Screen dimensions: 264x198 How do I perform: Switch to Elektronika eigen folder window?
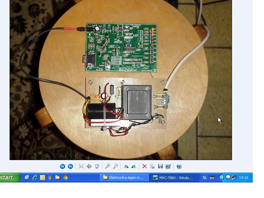[x=124, y=178]
